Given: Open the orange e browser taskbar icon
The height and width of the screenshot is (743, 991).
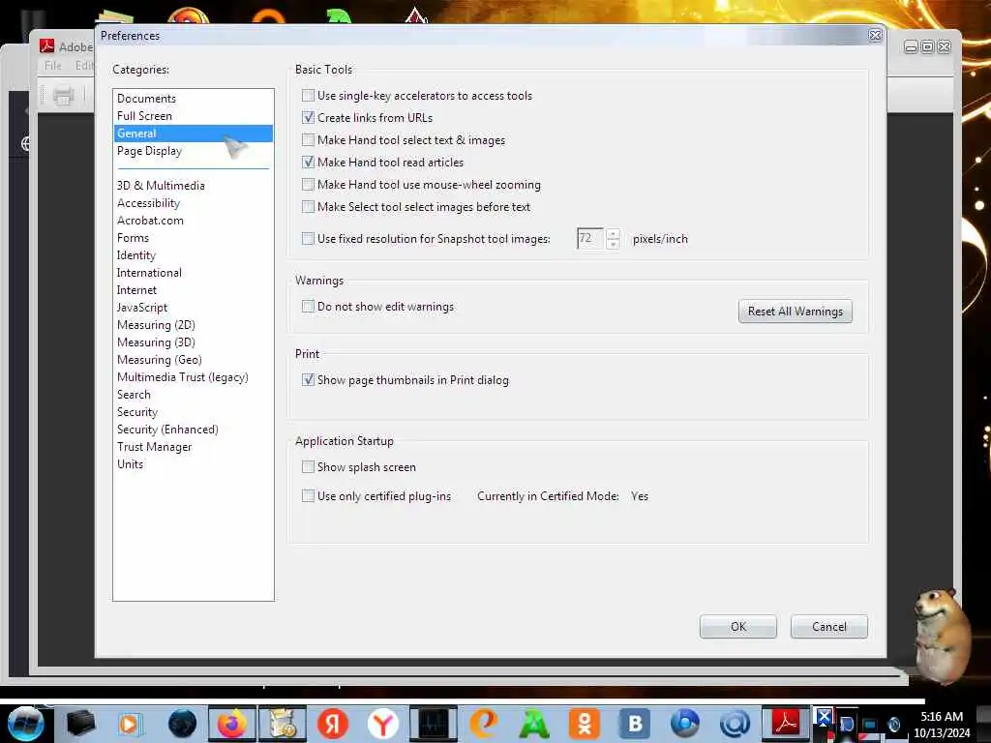Looking at the screenshot, I should point(484,724).
